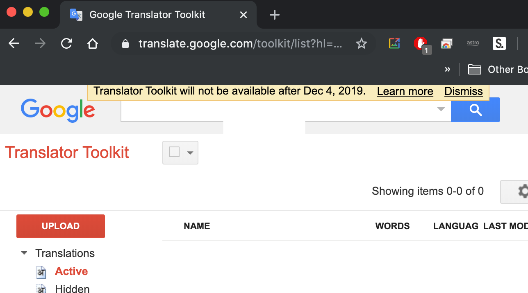Sort by the NAME column header
The height and width of the screenshot is (293, 528).
pos(197,226)
